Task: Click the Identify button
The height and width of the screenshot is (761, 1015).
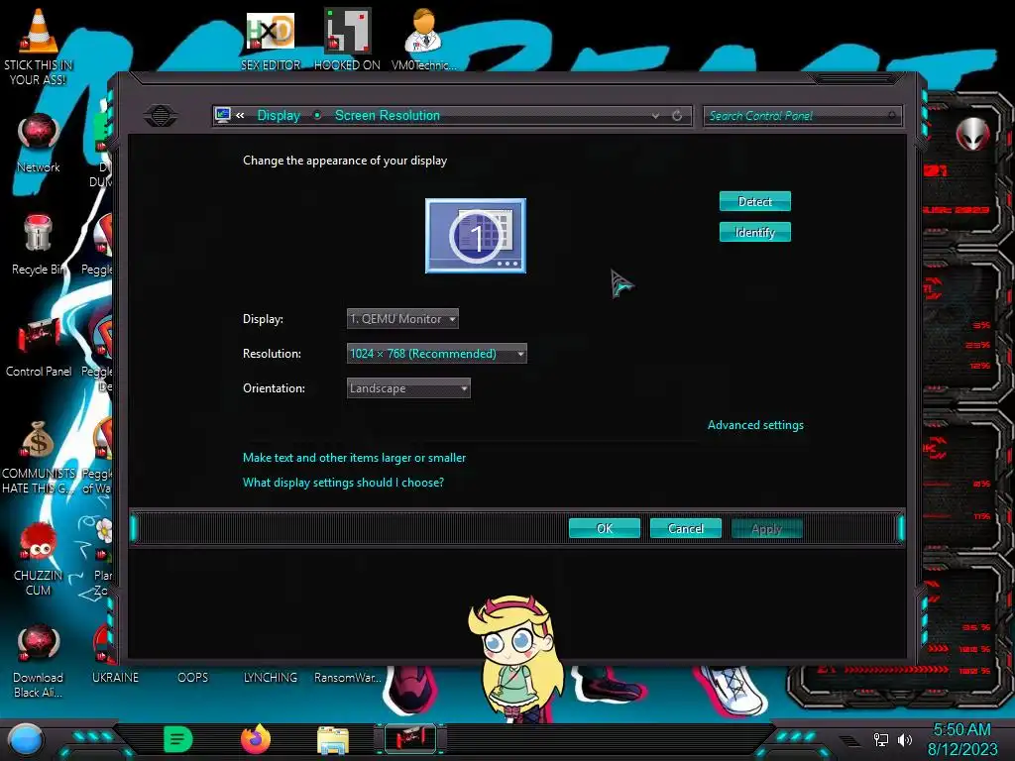Action: coord(754,232)
